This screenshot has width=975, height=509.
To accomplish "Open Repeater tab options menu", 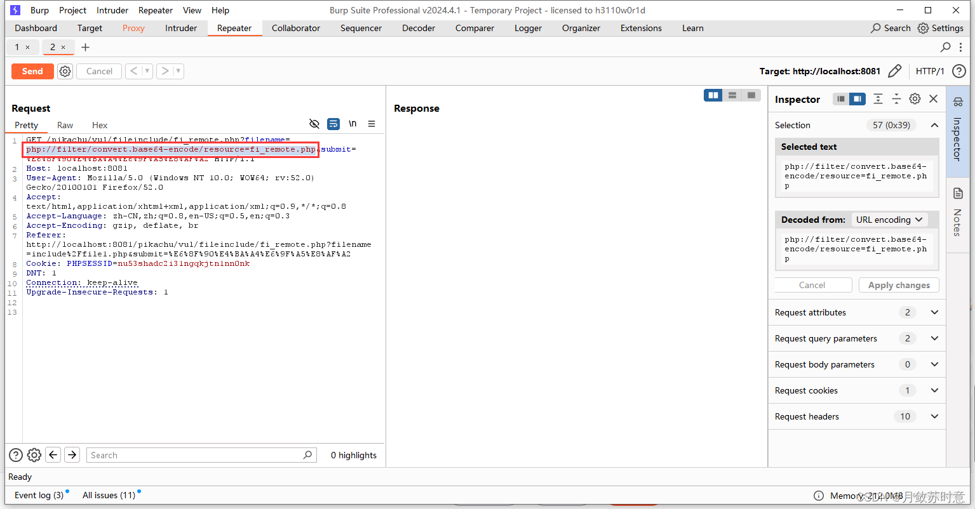I will point(962,47).
